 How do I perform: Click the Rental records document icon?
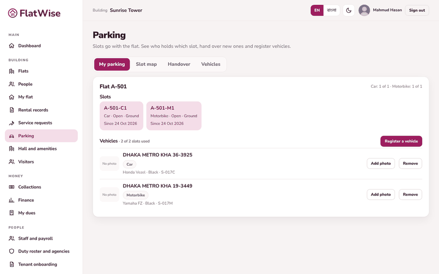click(11, 110)
